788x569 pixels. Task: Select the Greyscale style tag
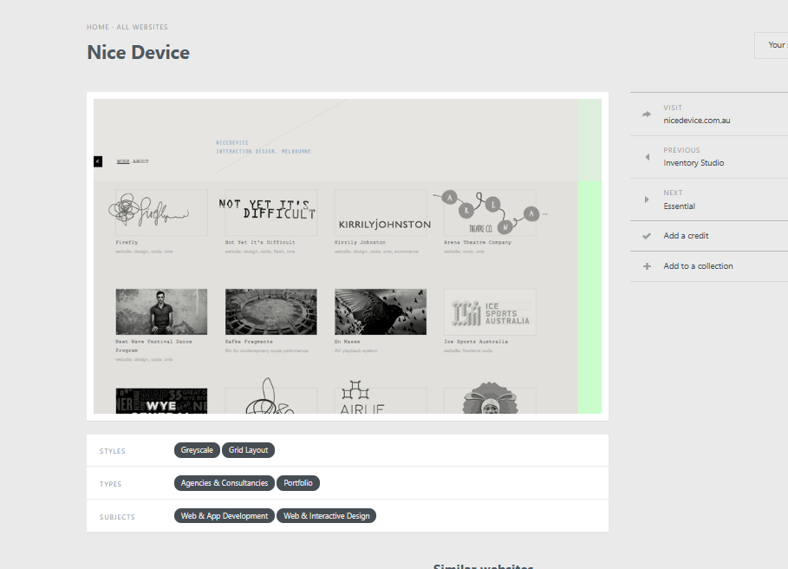[x=197, y=450]
